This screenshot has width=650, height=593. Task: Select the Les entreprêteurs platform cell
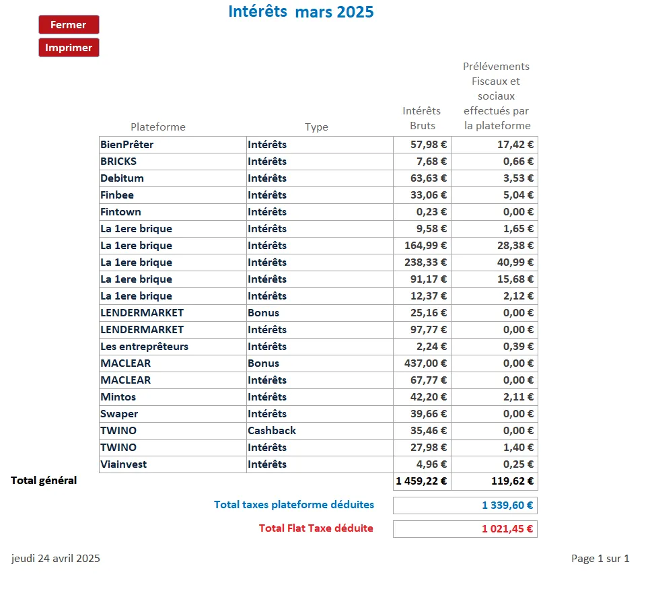172,347
